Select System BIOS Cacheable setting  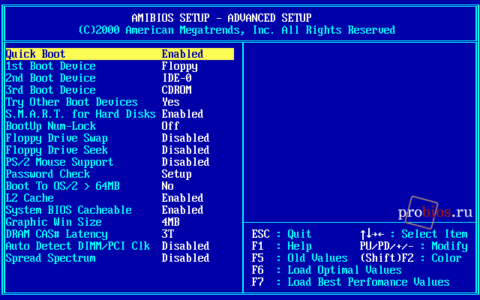(68, 210)
